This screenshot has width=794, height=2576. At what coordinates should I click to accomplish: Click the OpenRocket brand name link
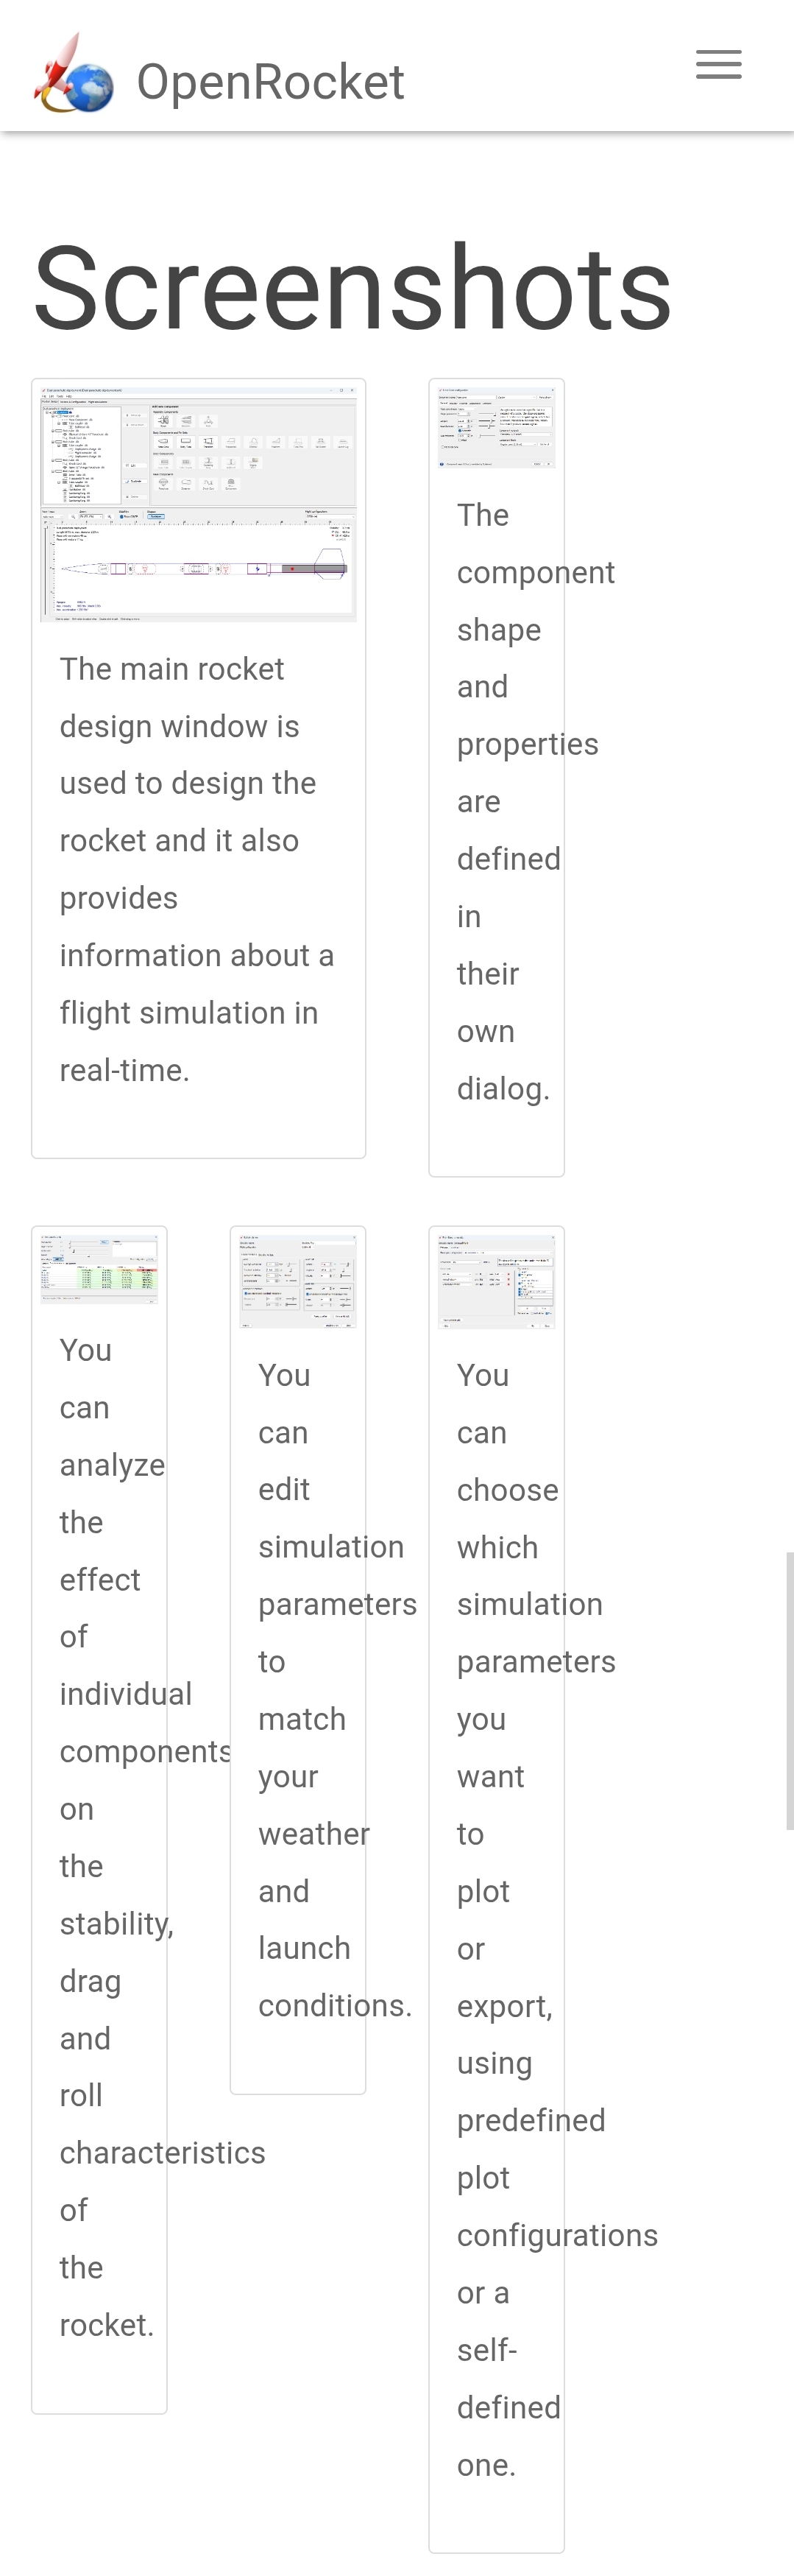(x=269, y=82)
